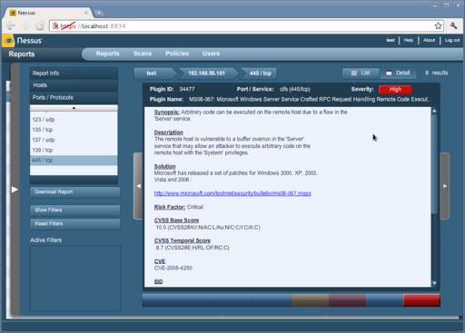This screenshot has width=465, height=333.
Task: Switch to Detail view
Action: [x=398, y=73]
